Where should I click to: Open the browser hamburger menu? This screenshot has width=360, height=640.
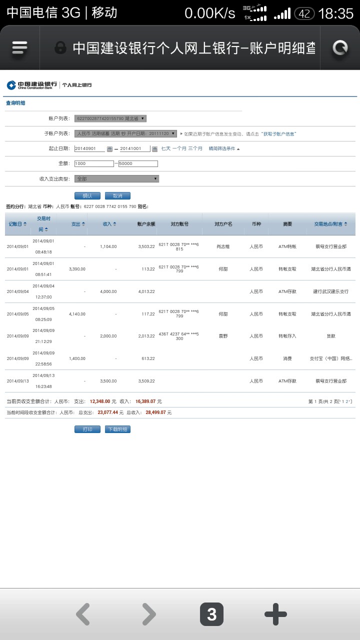tap(19, 48)
